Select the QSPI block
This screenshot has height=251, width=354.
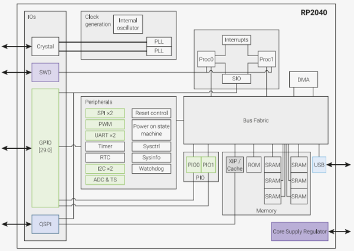coord(45,224)
